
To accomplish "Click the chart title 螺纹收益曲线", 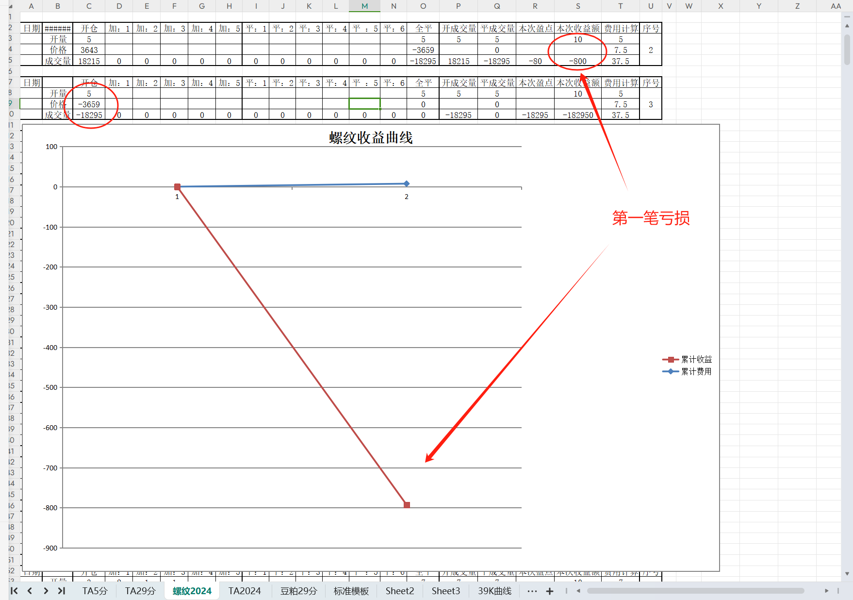I will tap(371, 138).
